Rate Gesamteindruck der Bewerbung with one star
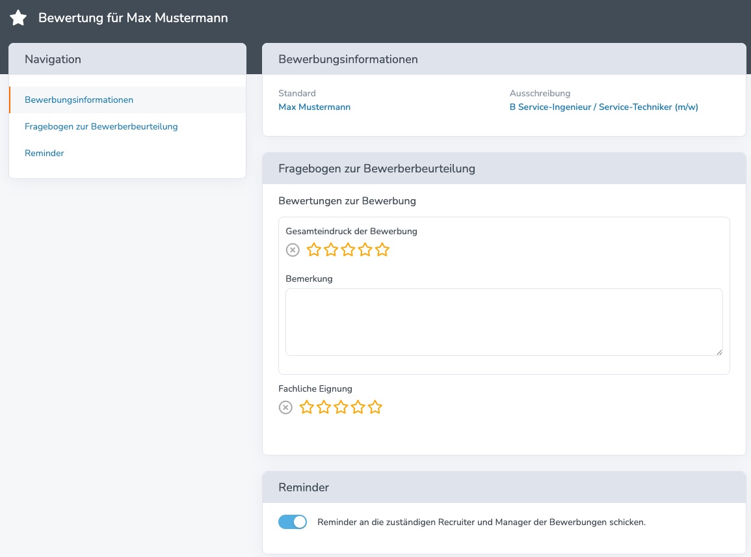 click(x=314, y=250)
